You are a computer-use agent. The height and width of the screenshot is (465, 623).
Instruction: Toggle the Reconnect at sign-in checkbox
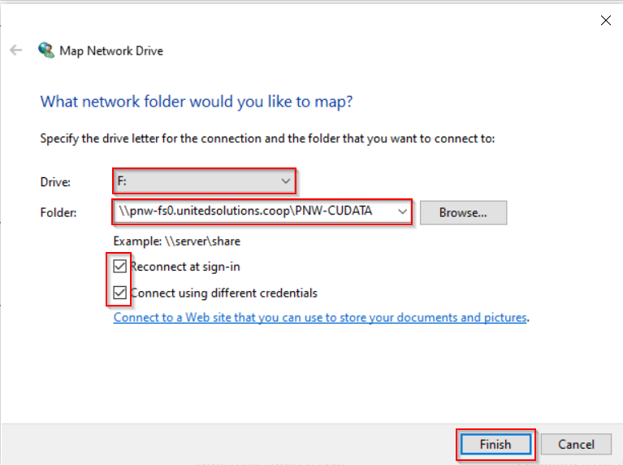click(120, 267)
